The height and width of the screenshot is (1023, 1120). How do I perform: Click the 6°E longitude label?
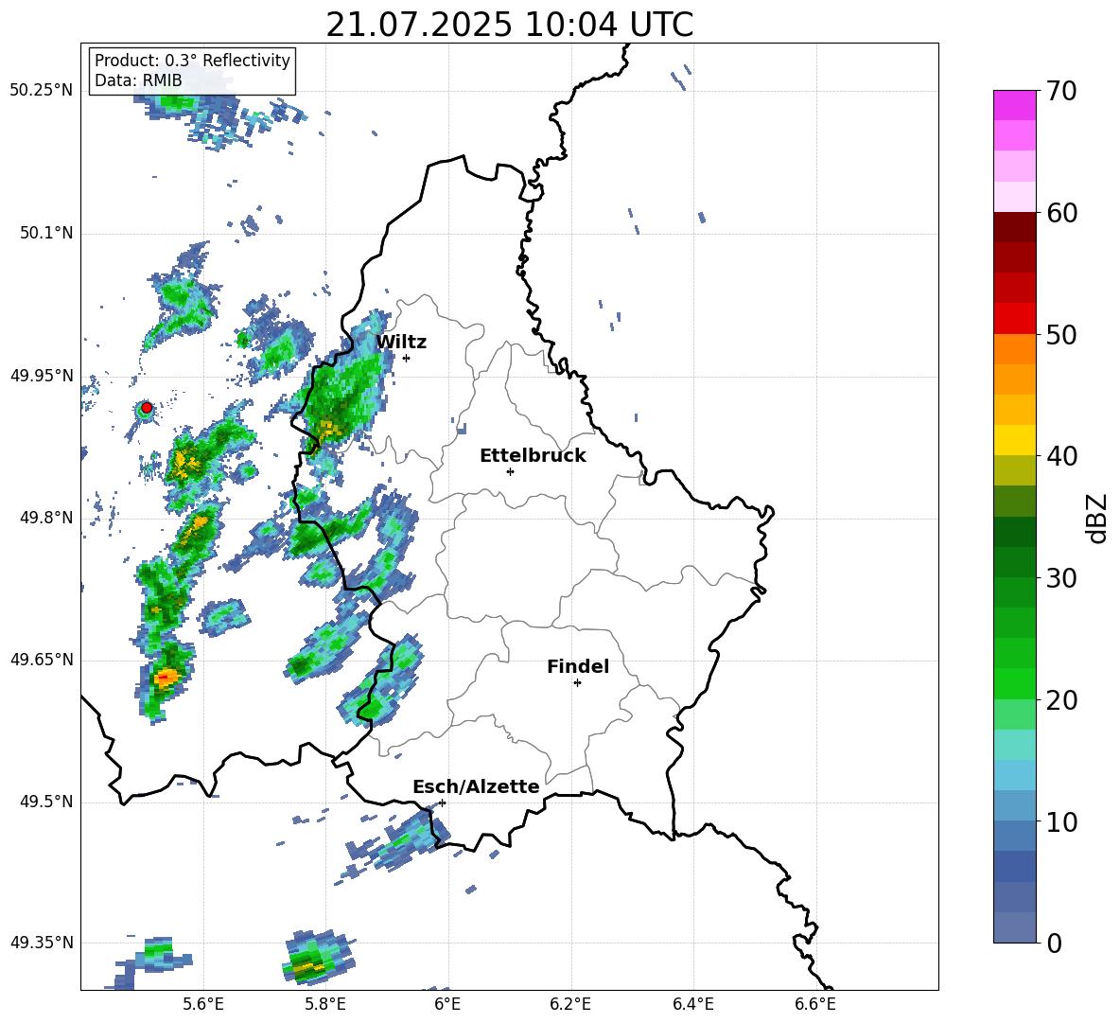coord(448,1005)
